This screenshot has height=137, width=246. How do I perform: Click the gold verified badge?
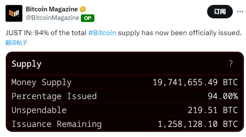point(83,9)
